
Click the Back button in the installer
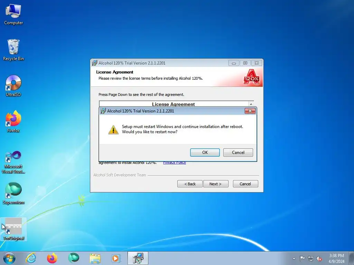tap(190, 184)
